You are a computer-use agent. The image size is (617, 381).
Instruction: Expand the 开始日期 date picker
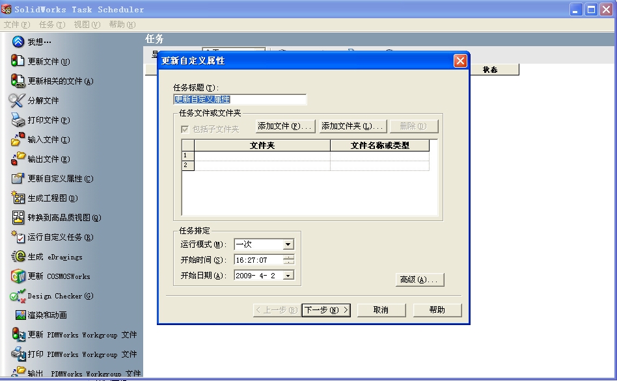(x=289, y=274)
